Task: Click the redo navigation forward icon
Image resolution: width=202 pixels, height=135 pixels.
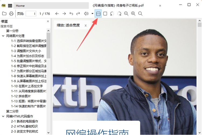Action: pos(78,14)
